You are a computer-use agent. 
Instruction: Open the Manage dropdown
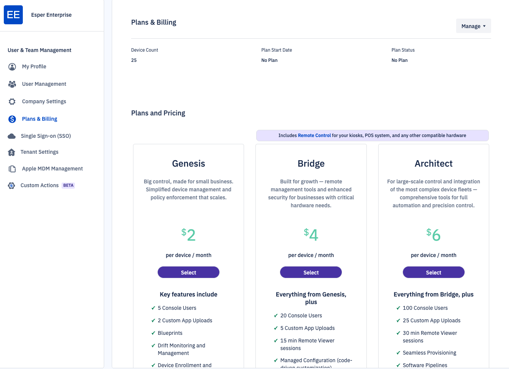(x=473, y=26)
